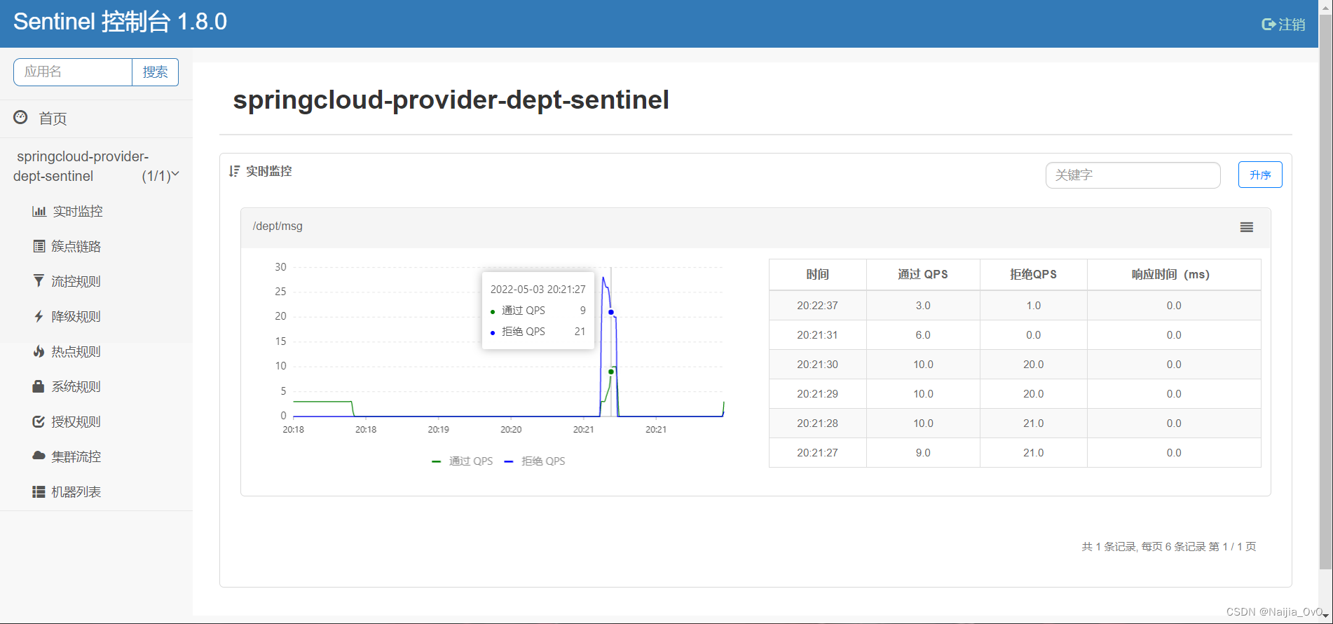Toggle the 通过 QPS legend series
Screen dimensions: 1333x624
coord(463,461)
